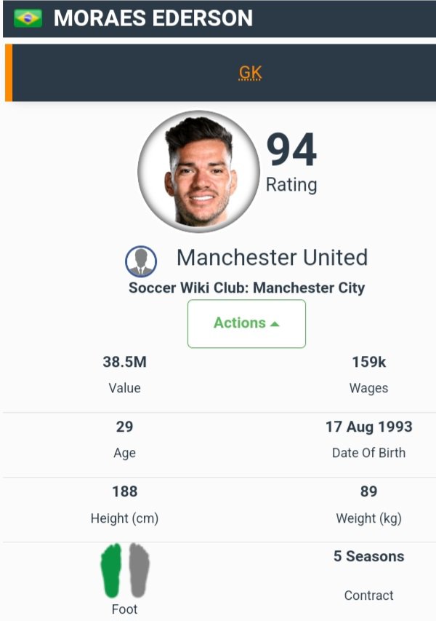Click the Foot label
Viewport: 436px width, 621px height.
pos(124,609)
